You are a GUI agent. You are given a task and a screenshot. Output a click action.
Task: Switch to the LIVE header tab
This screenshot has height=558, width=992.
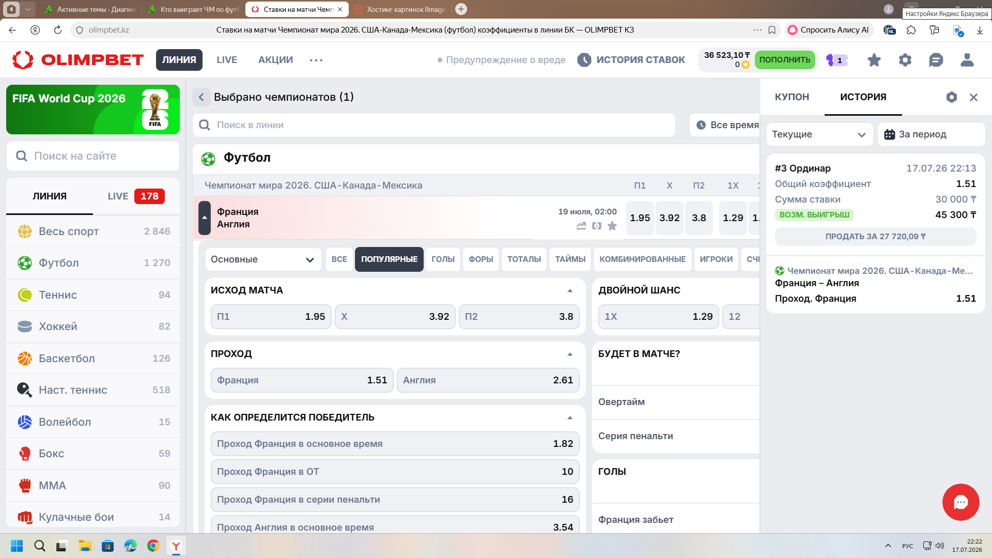tap(227, 60)
